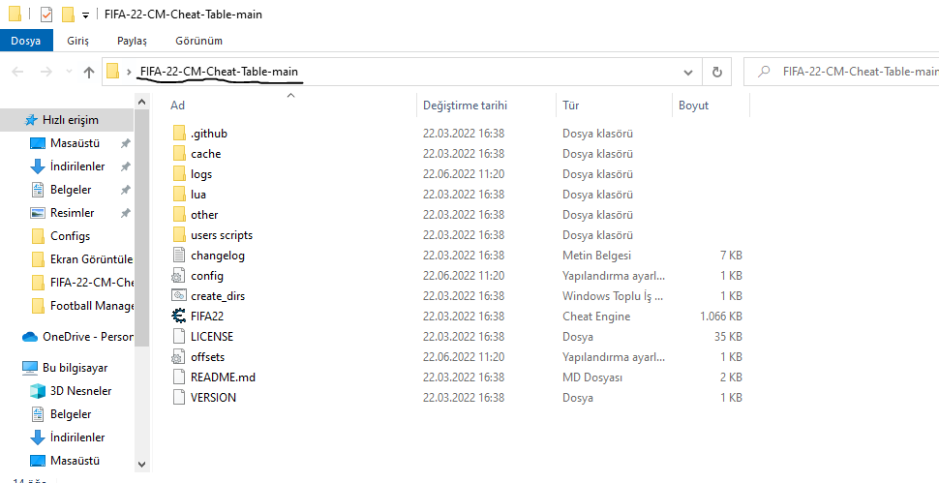
Task: Click the address bar folder path chevron
Action: pos(129,73)
